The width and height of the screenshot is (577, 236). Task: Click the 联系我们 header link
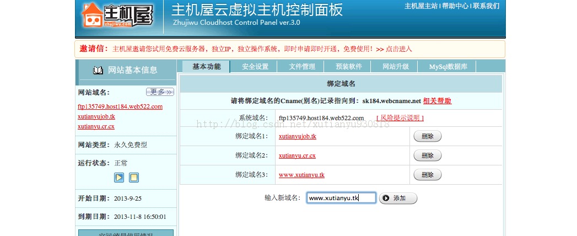click(x=486, y=6)
